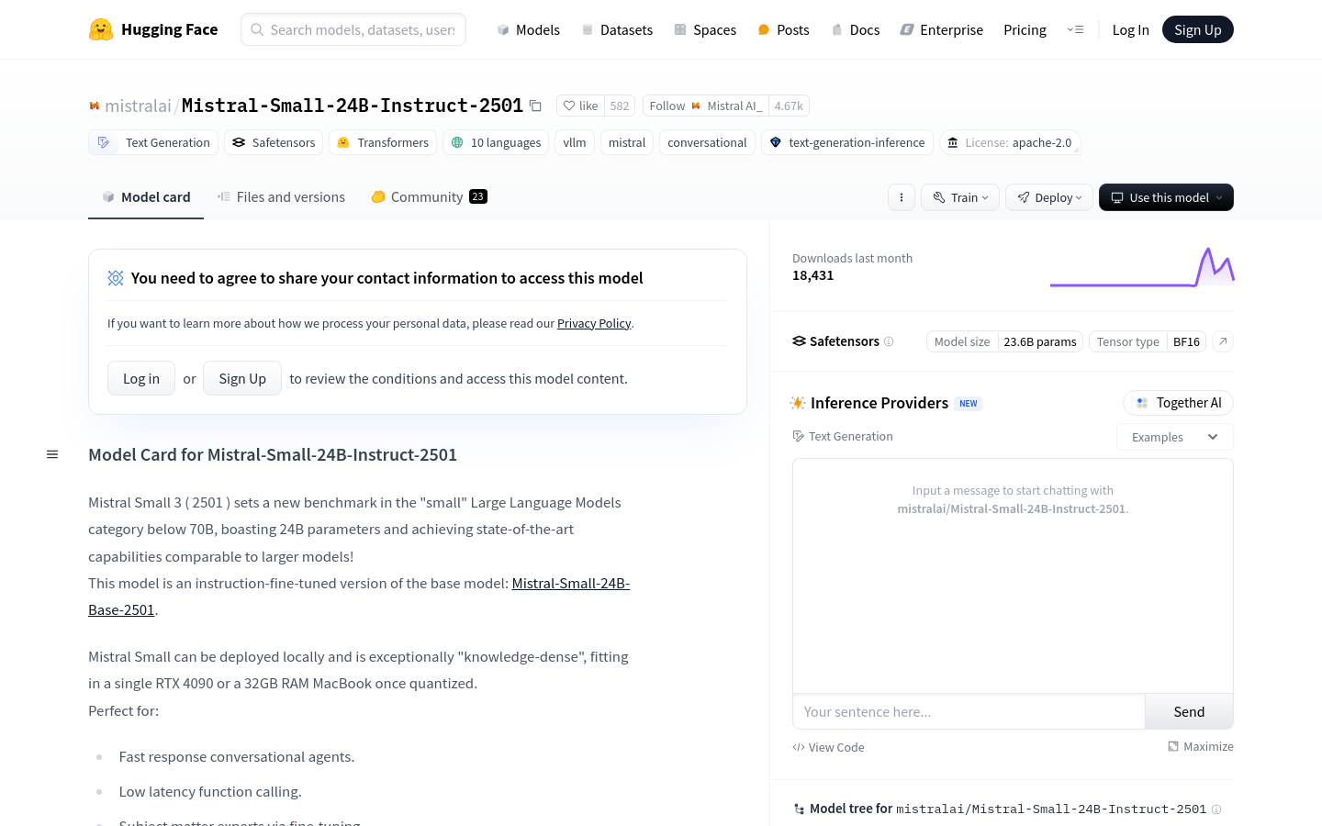Image resolution: width=1322 pixels, height=826 pixels.
Task: Click Log In in the header
Action: 1130,29
